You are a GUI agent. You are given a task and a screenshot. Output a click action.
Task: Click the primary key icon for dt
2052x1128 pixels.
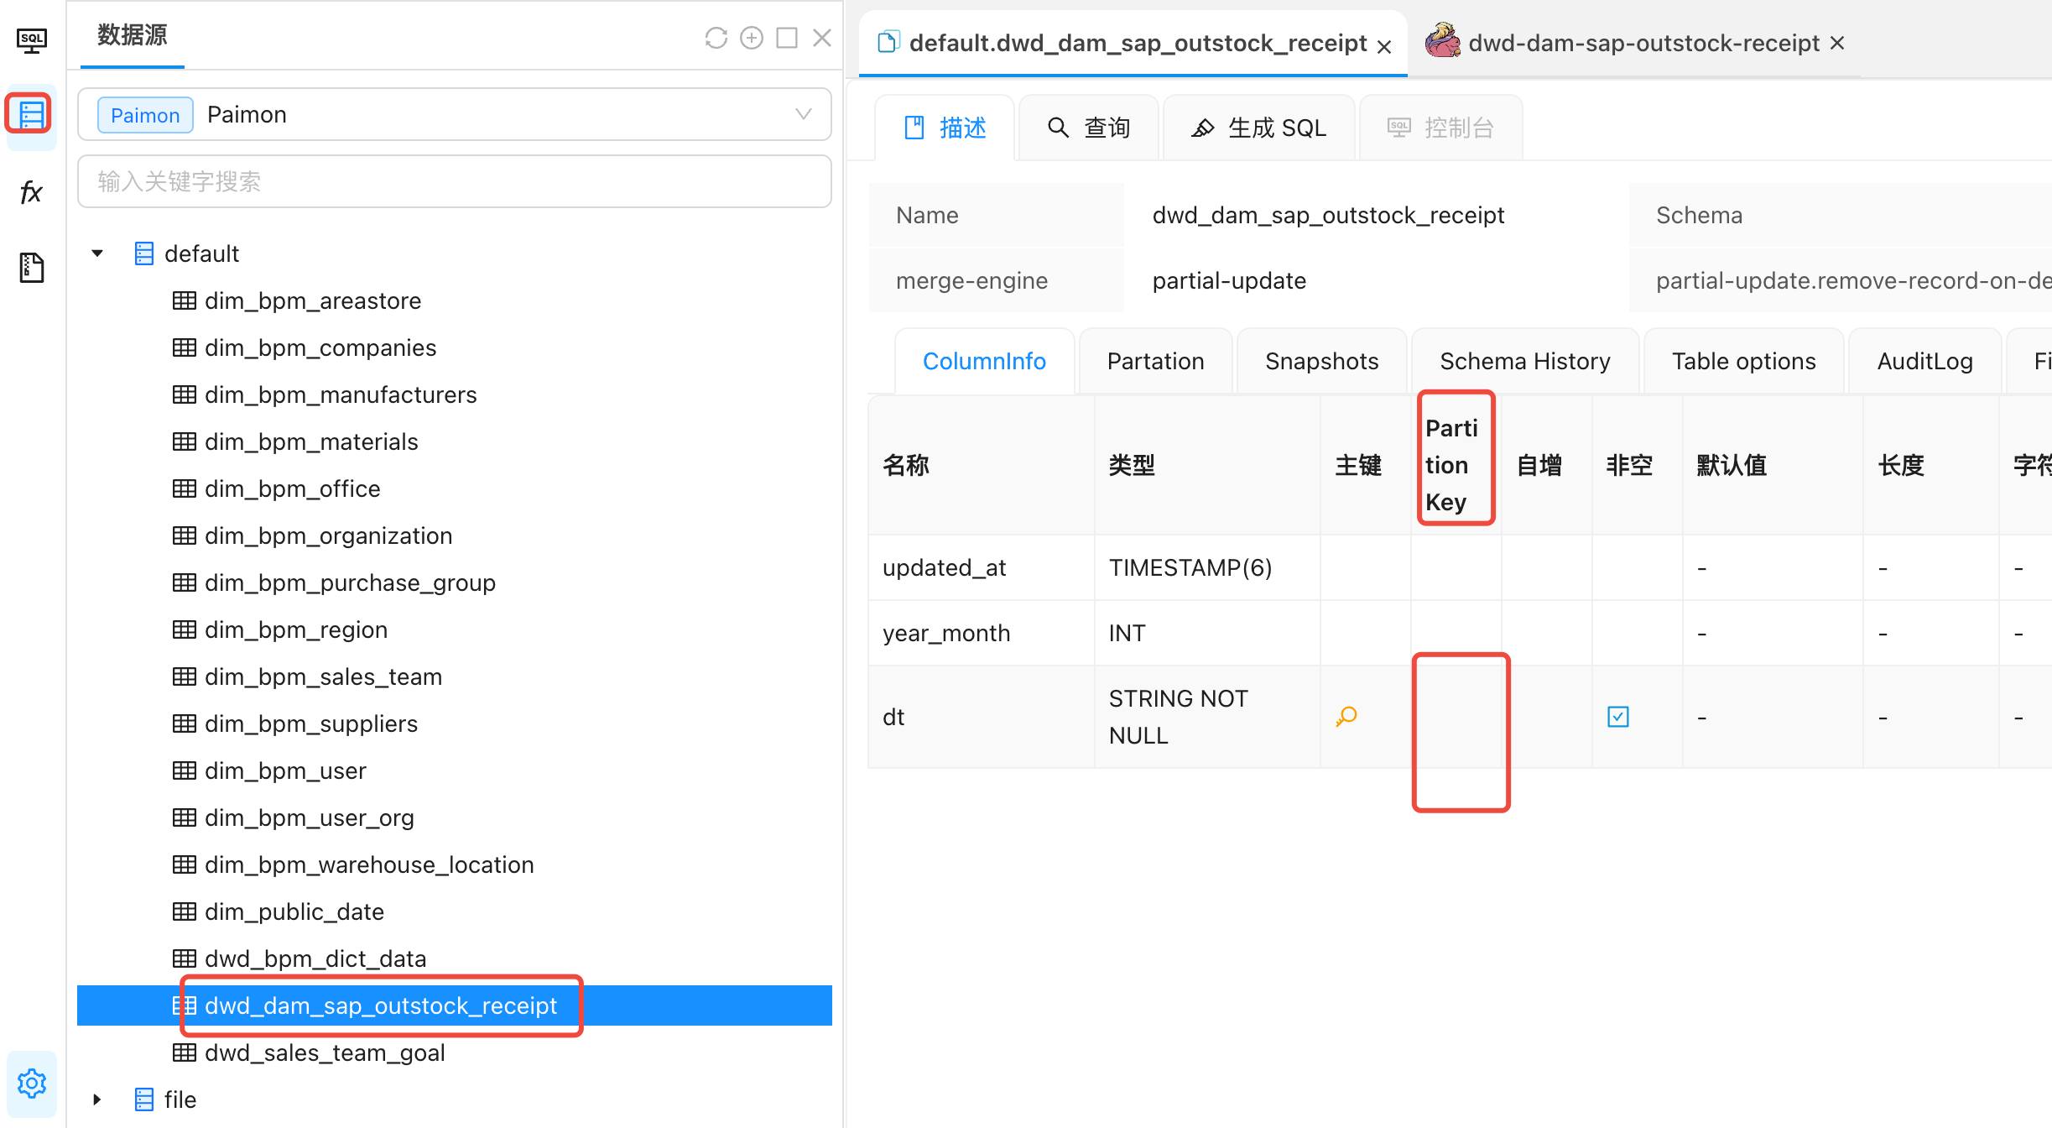click(1346, 717)
